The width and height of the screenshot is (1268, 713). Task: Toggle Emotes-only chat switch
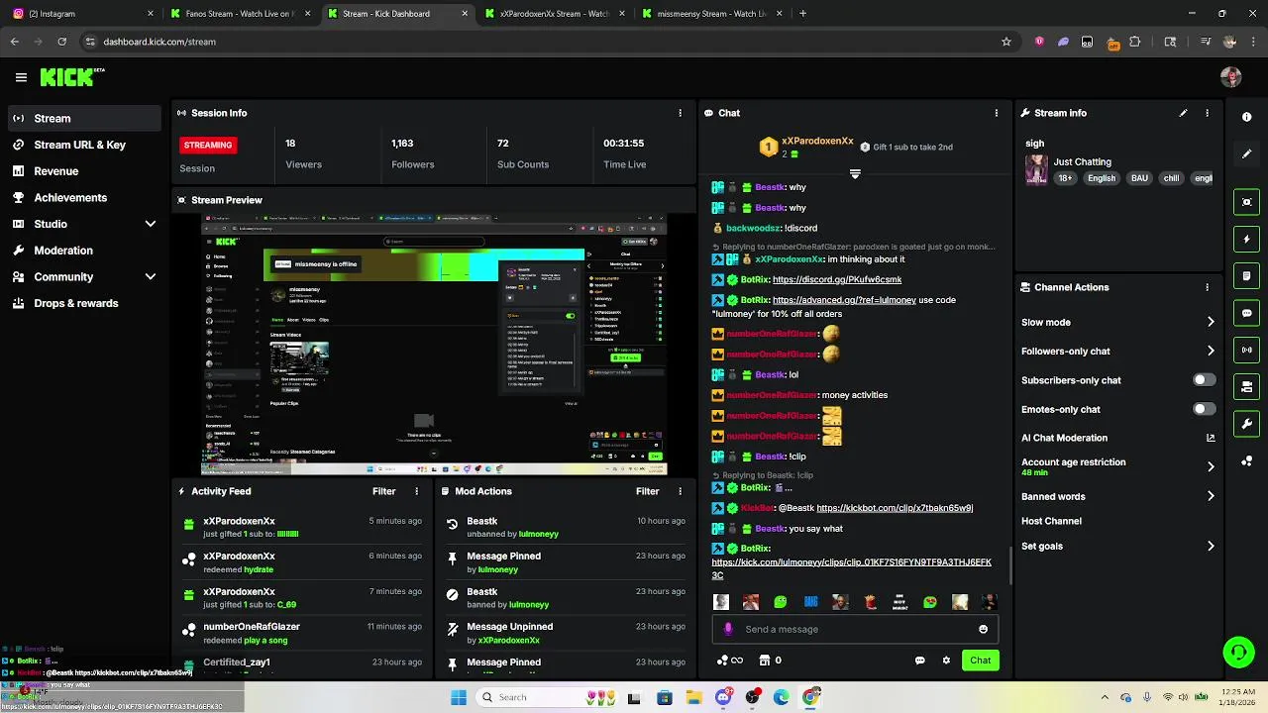[x=1204, y=409]
